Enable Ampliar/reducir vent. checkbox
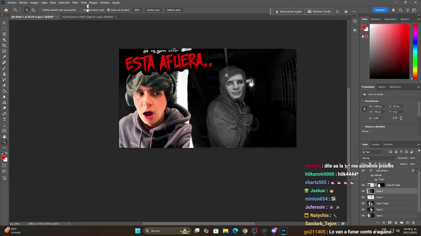 click(x=81, y=10)
